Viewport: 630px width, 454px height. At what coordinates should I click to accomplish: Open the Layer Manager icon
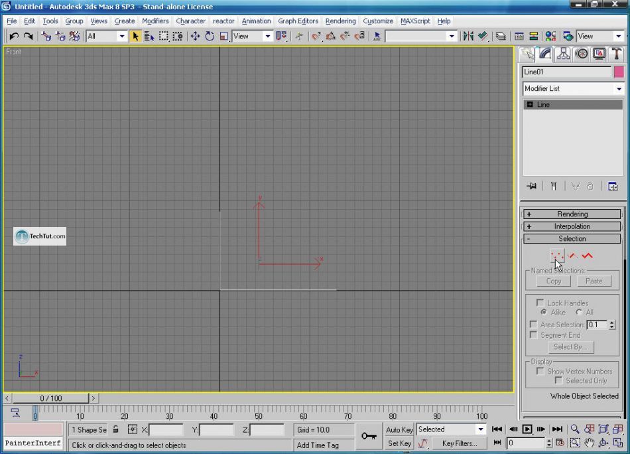(x=501, y=37)
